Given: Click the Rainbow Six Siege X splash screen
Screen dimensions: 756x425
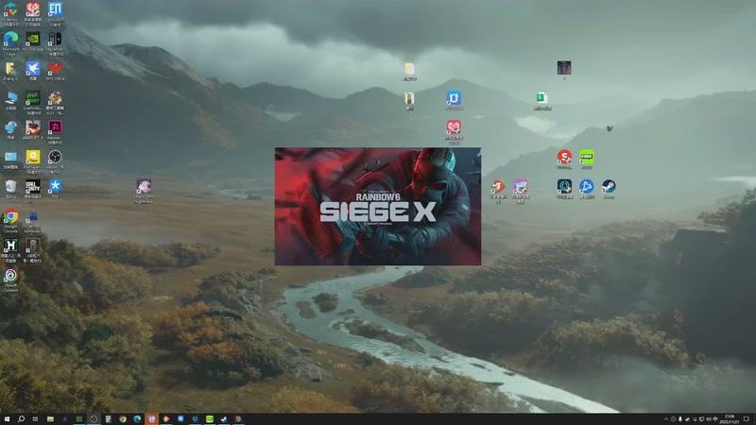Looking at the screenshot, I should (x=377, y=206).
